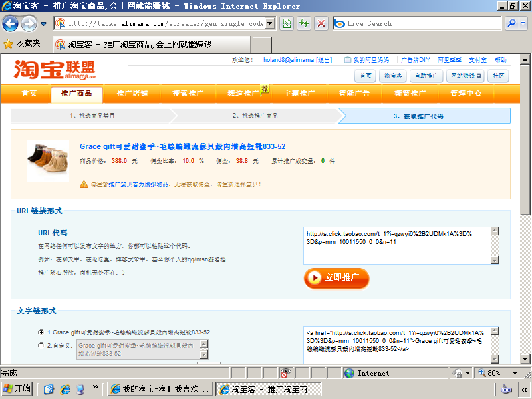Open Favorites star button 收藏夹
This screenshot has height=399, width=532.
click(22, 43)
